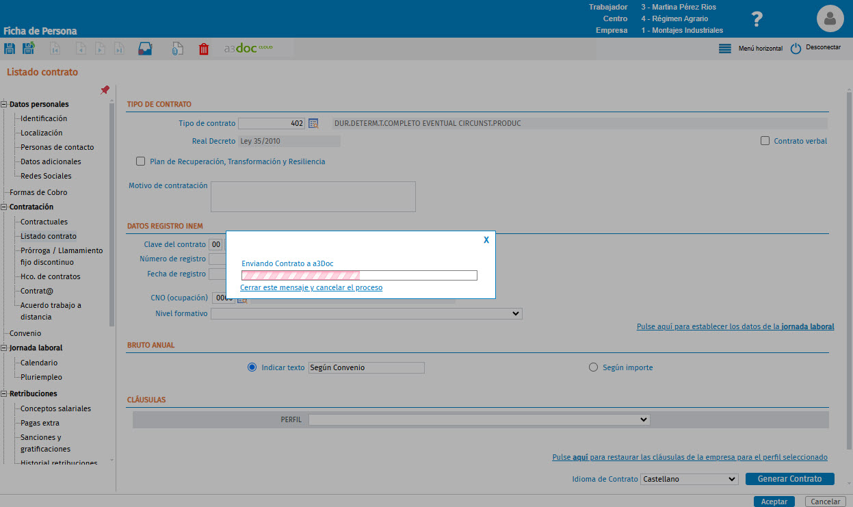Open Formas de Cobro section
The width and height of the screenshot is (853, 507).
38,192
